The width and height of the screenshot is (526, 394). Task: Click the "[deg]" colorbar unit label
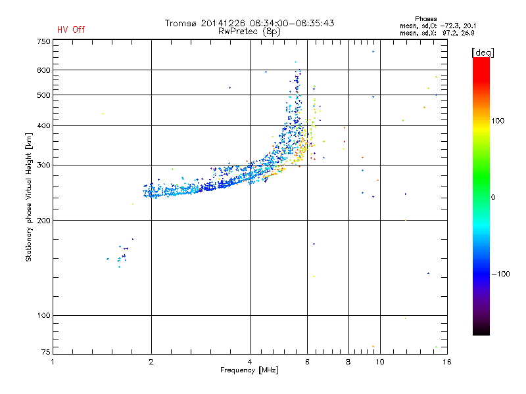pyautogui.click(x=483, y=53)
